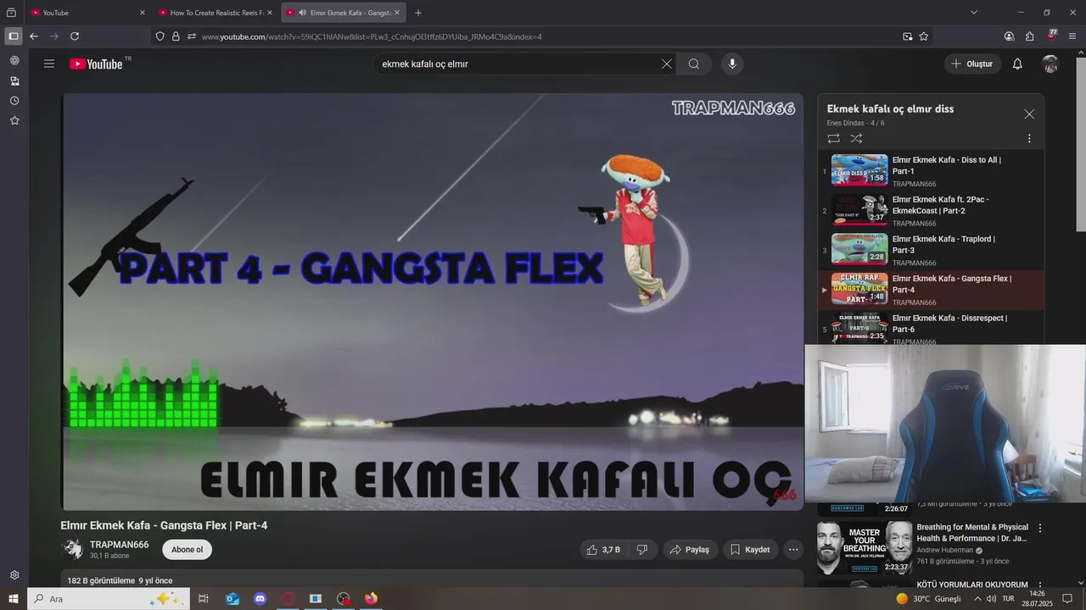Go to YouTube home via logo
The height and width of the screenshot is (610, 1086).
point(96,64)
